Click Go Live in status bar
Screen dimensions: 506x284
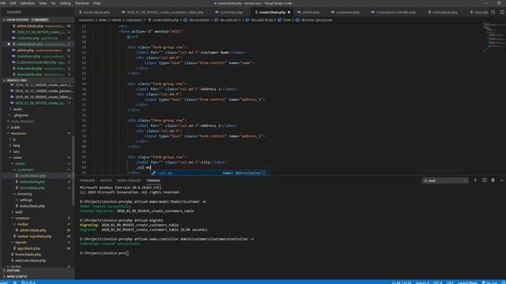coord(489,282)
